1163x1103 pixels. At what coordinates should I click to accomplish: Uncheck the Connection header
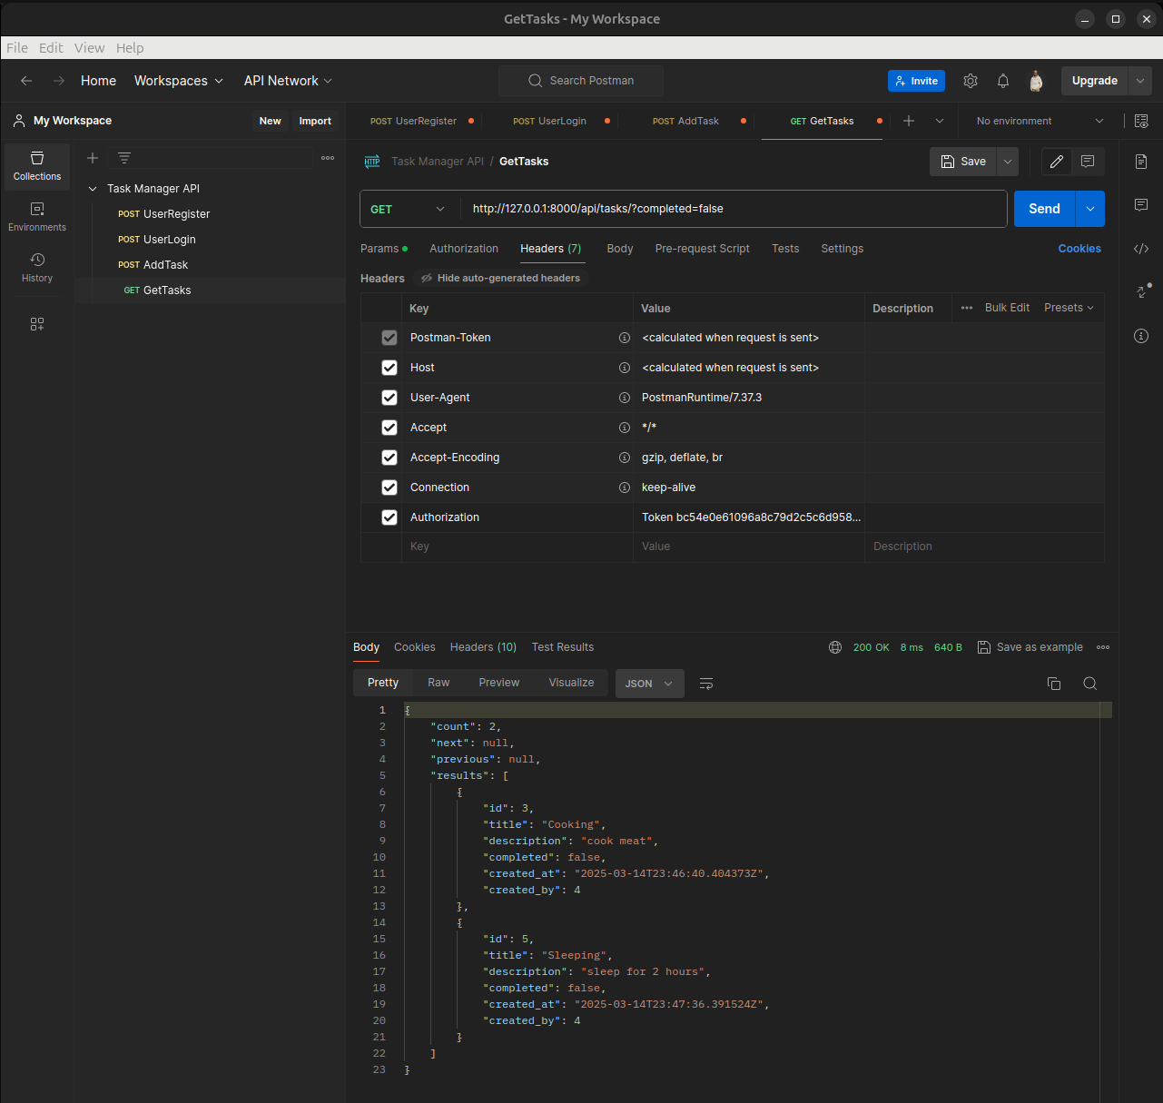[x=389, y=487]
